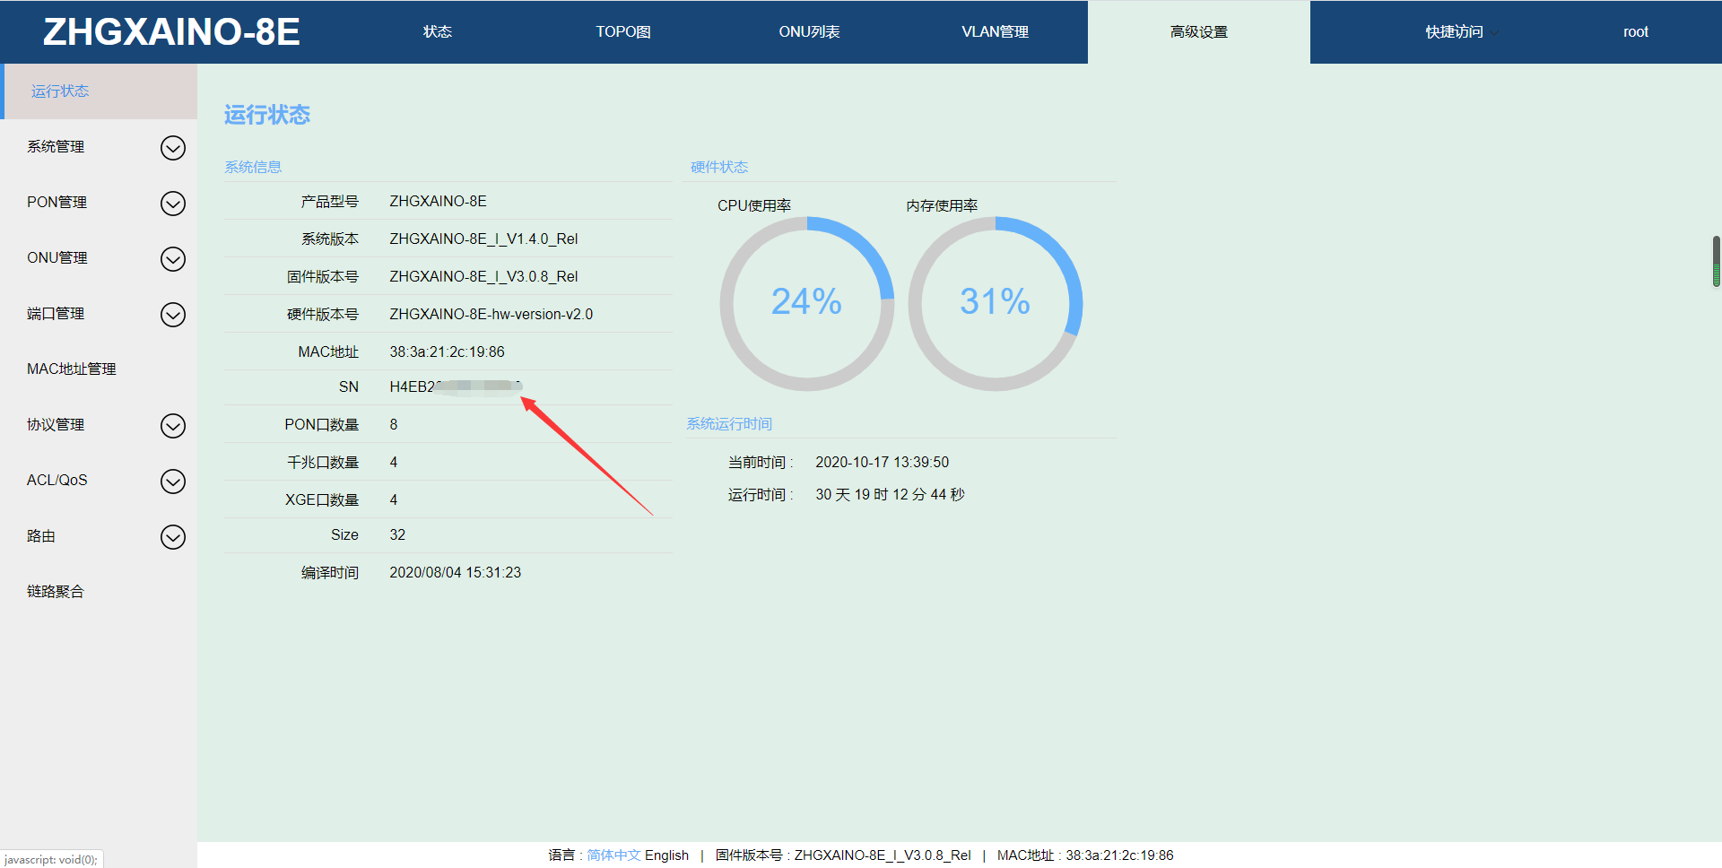The height and width of the screenshot is (868, 1722).
Task: Select the 高级设置 tab
Action: [x=1198, y=32]
